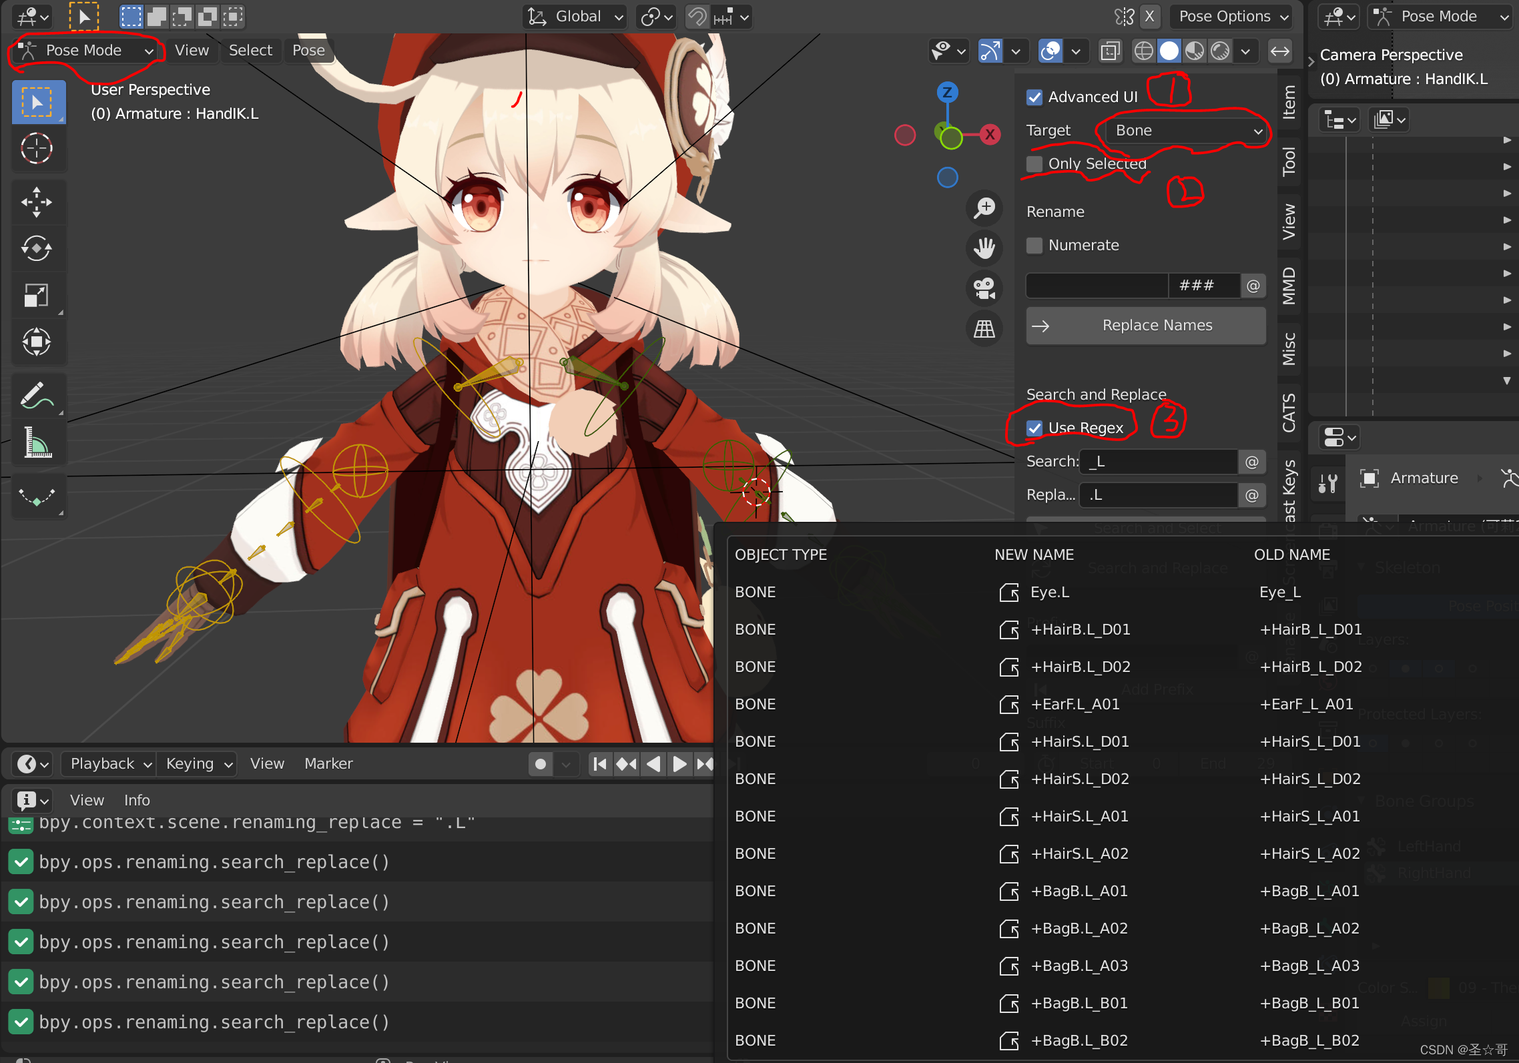The image size is (1519, 1063).
Task: Click the Replace Names button
Action: (1145, 326)
